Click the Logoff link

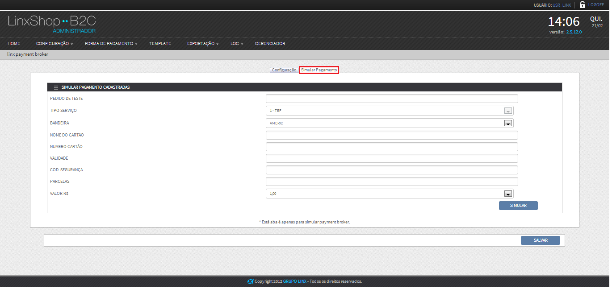[x=596, y=4]
